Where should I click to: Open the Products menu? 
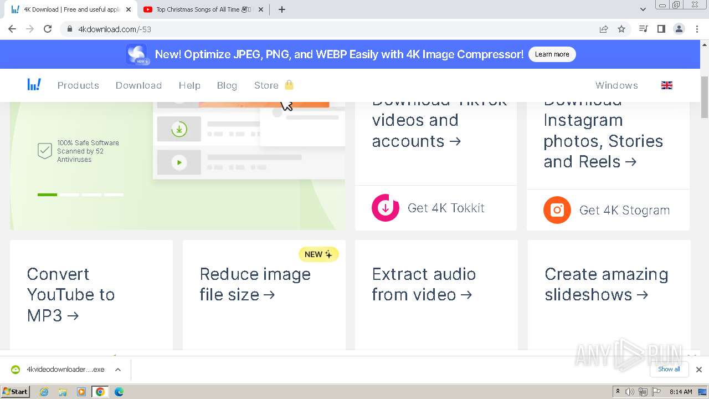pos(78,85)
